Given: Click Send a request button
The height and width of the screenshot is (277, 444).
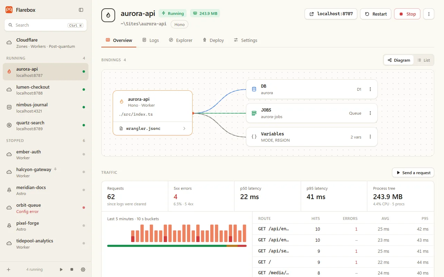Looking at the screenshot, I should (413, 172).
